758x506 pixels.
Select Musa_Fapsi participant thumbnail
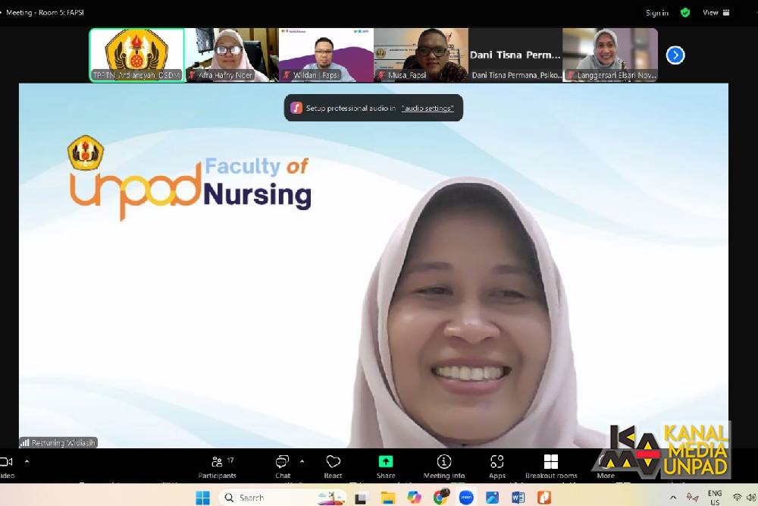pos(421,55)
